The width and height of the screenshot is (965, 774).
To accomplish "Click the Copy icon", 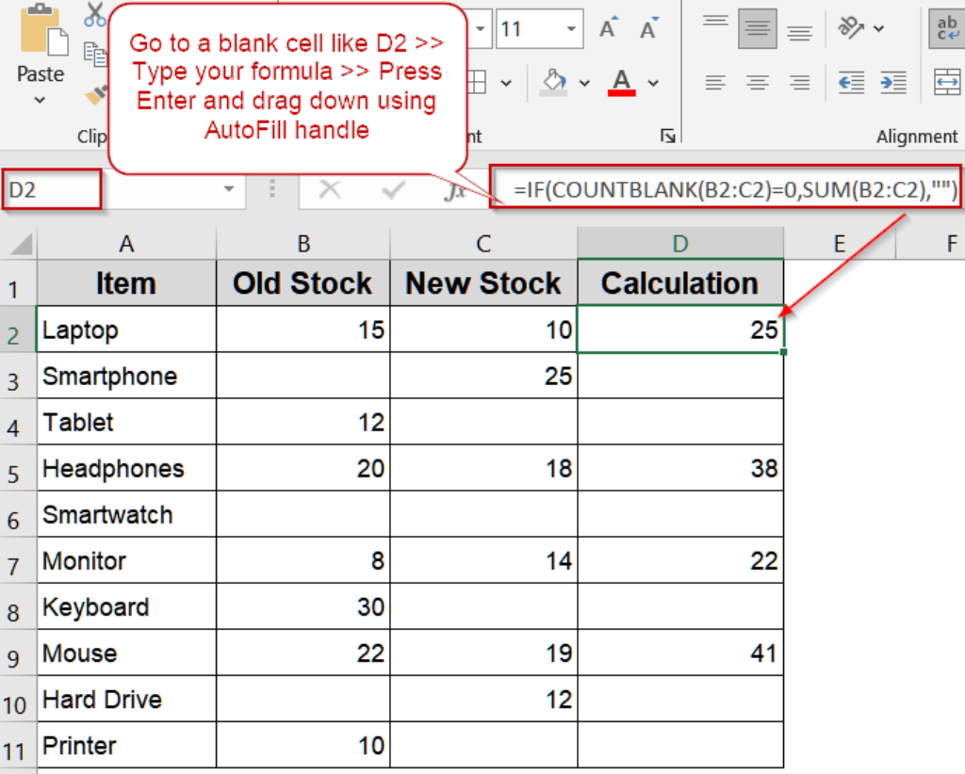I will (x=95, y=54).
